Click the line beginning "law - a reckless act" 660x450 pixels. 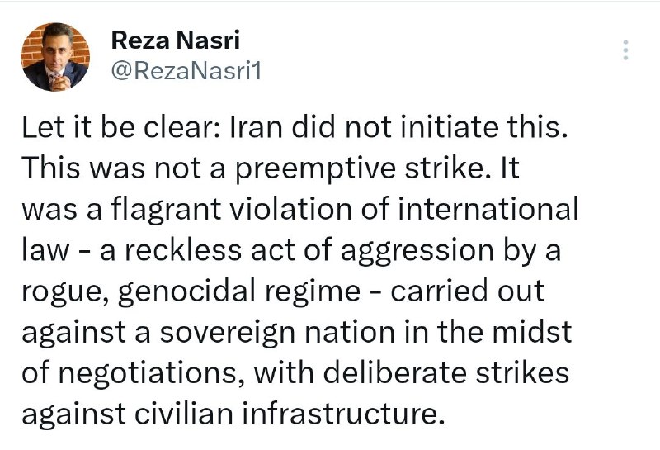coord(291,250)
